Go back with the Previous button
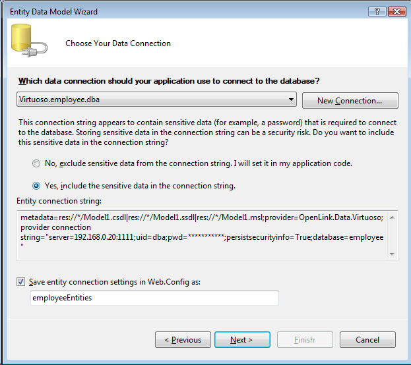The width and height of the screenshot is (411, 365). click(183, 340)
